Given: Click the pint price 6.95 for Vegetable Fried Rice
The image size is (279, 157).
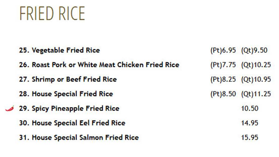Looking at the screenshot, I should (223, 50).
